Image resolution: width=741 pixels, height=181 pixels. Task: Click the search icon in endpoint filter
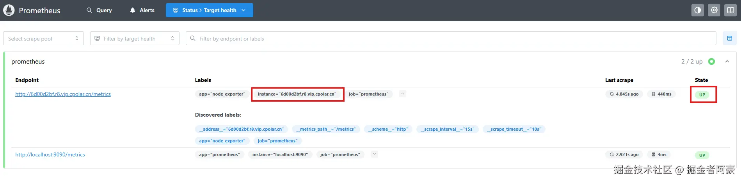click(193, 38)
